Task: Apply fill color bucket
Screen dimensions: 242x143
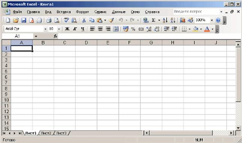Action: point(195,29)
